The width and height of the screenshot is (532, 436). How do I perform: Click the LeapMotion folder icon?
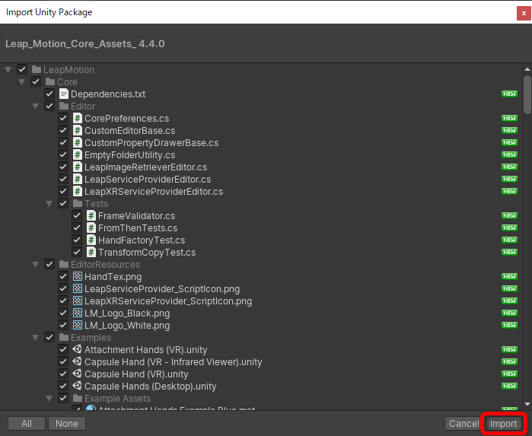tap(37, 69)
